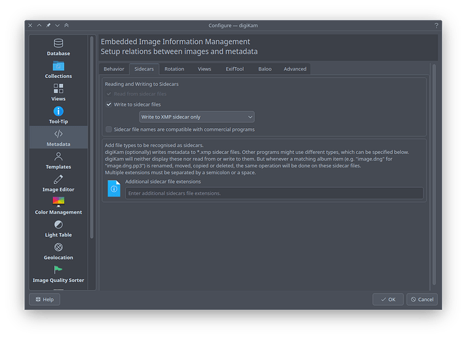Open the Collections settings page
The image size is (466, 339).
click(58, 70)
